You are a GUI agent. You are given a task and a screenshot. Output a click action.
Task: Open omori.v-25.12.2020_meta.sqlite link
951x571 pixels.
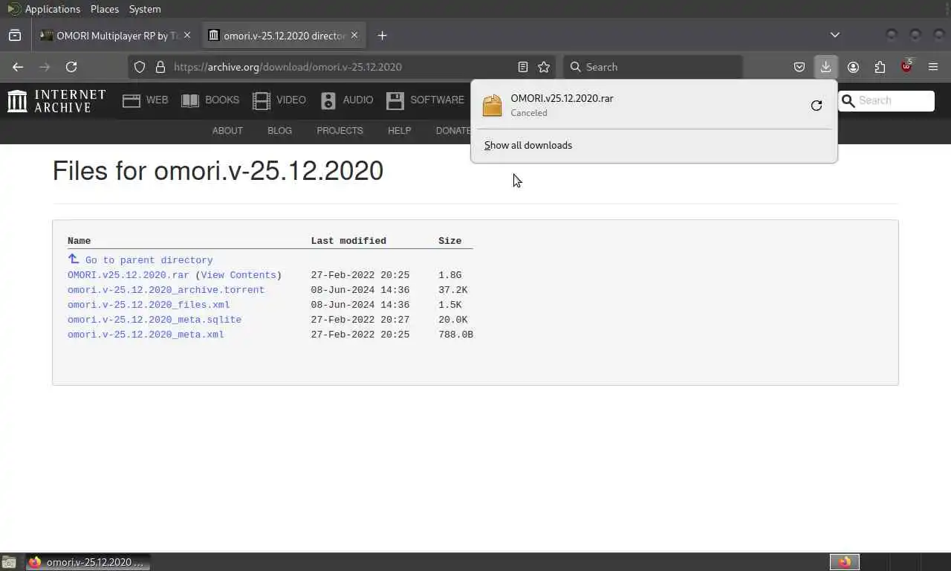(x=155, y=320)
